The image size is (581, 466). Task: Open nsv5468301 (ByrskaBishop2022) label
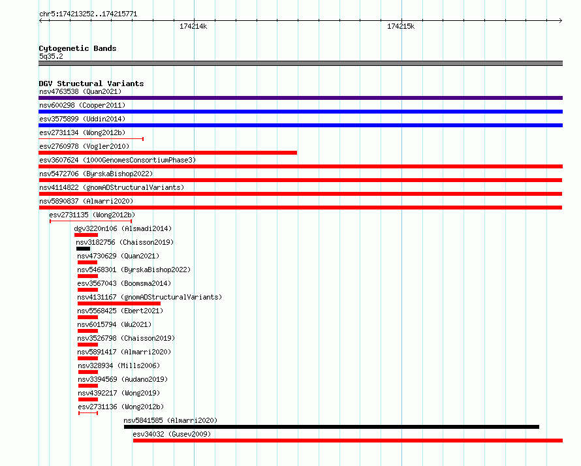134,270
